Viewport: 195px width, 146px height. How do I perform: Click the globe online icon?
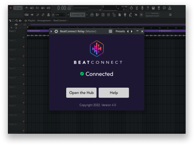tap(170, 15)
